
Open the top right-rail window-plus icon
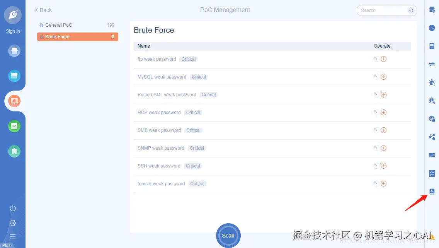coord(432,10)
